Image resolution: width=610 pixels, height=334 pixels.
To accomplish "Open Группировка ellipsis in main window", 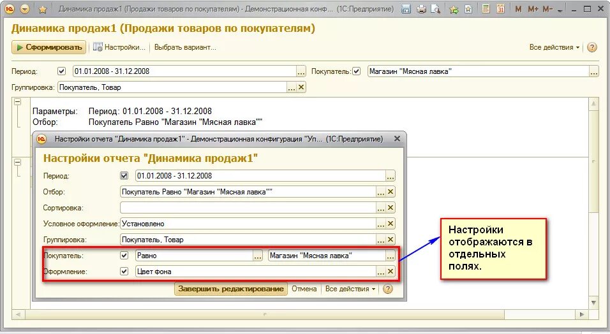I will coord(292,87).
